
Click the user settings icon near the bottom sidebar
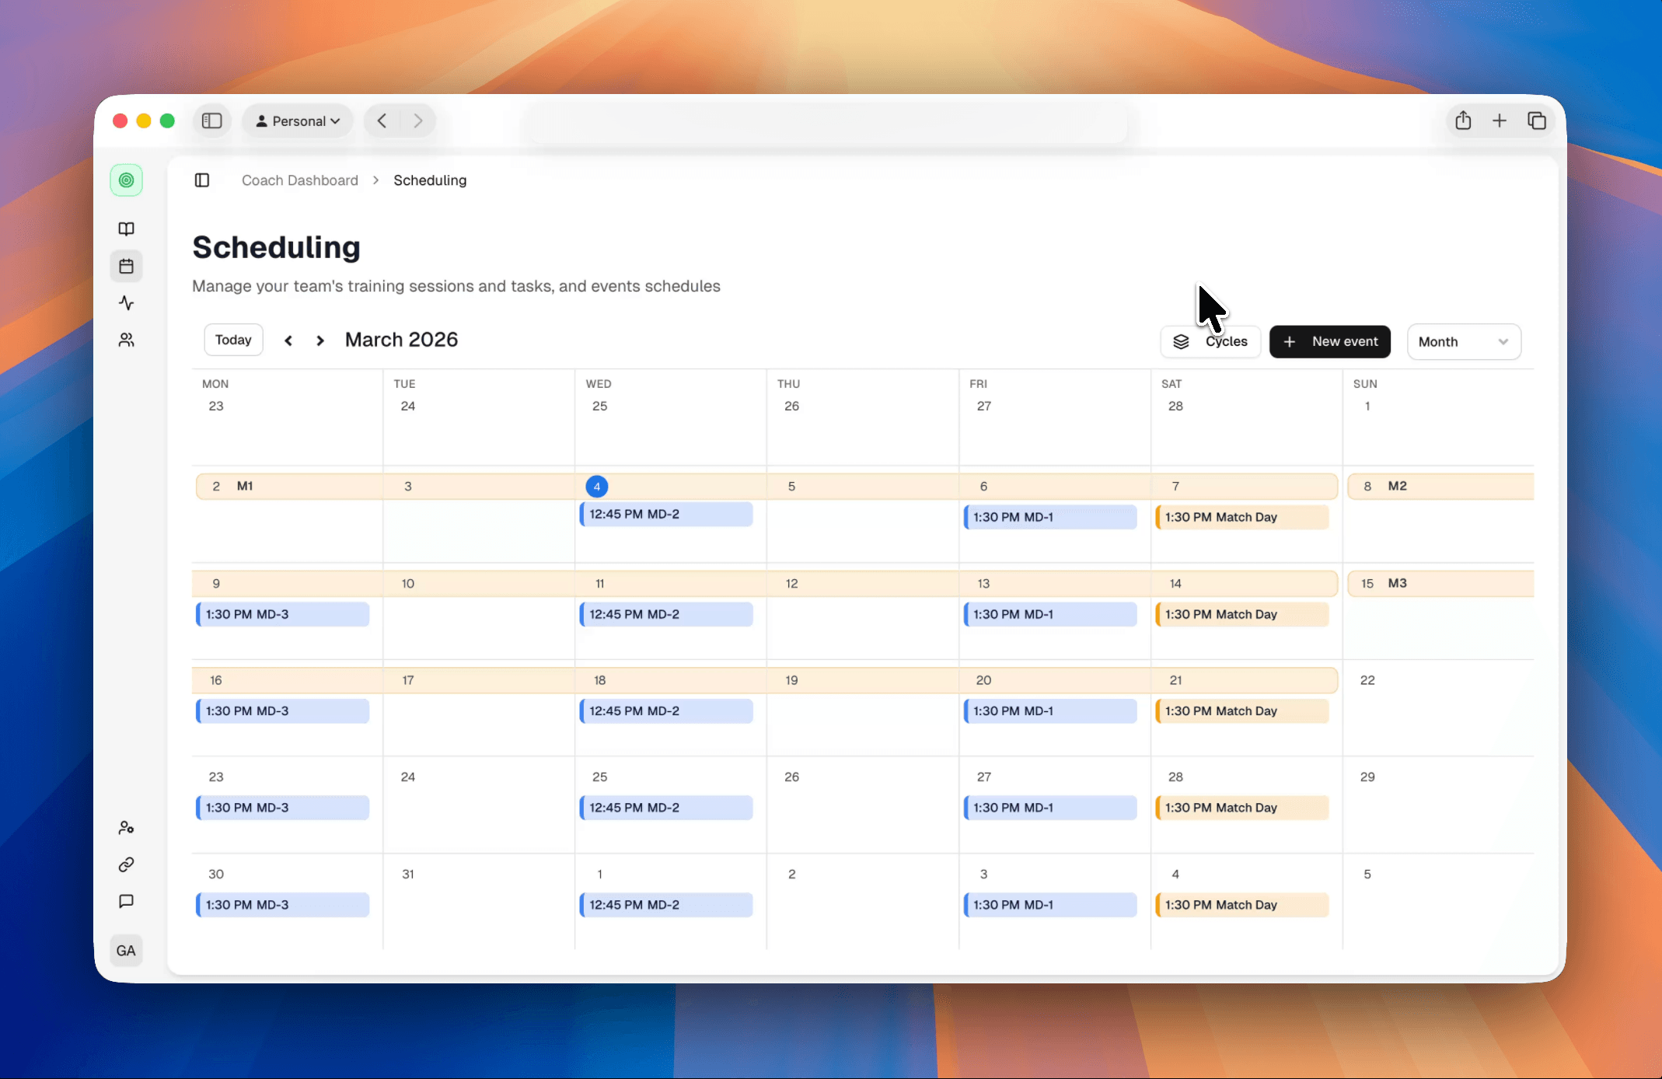pos(126,826)
